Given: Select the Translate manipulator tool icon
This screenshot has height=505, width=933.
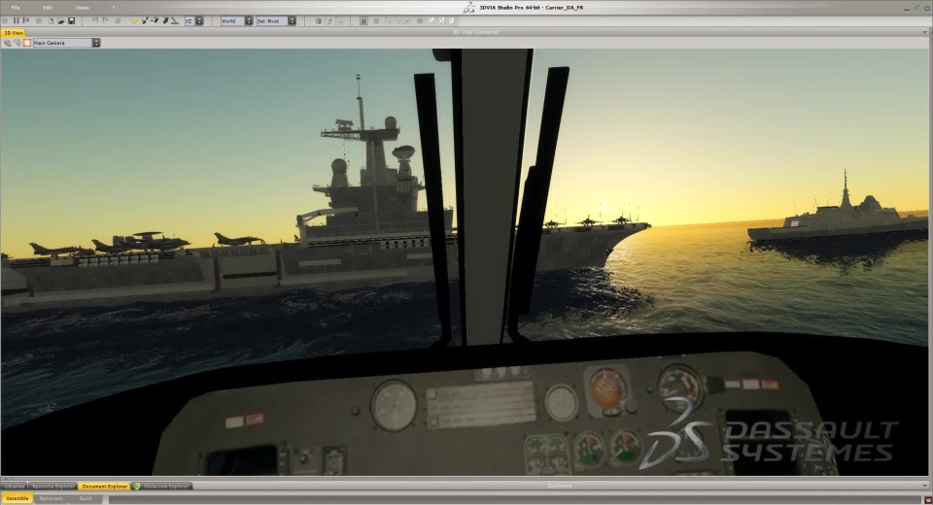Looking at the screenshot, I should click(x=145, y=20).
